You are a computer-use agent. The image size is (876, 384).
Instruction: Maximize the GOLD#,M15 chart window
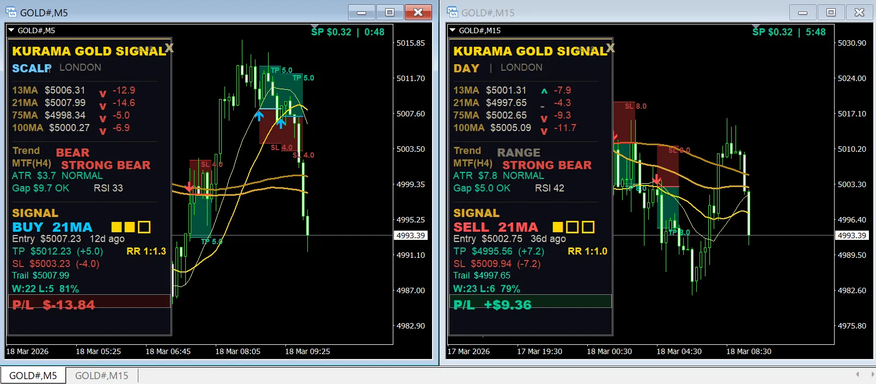click(x=831, y=12)
